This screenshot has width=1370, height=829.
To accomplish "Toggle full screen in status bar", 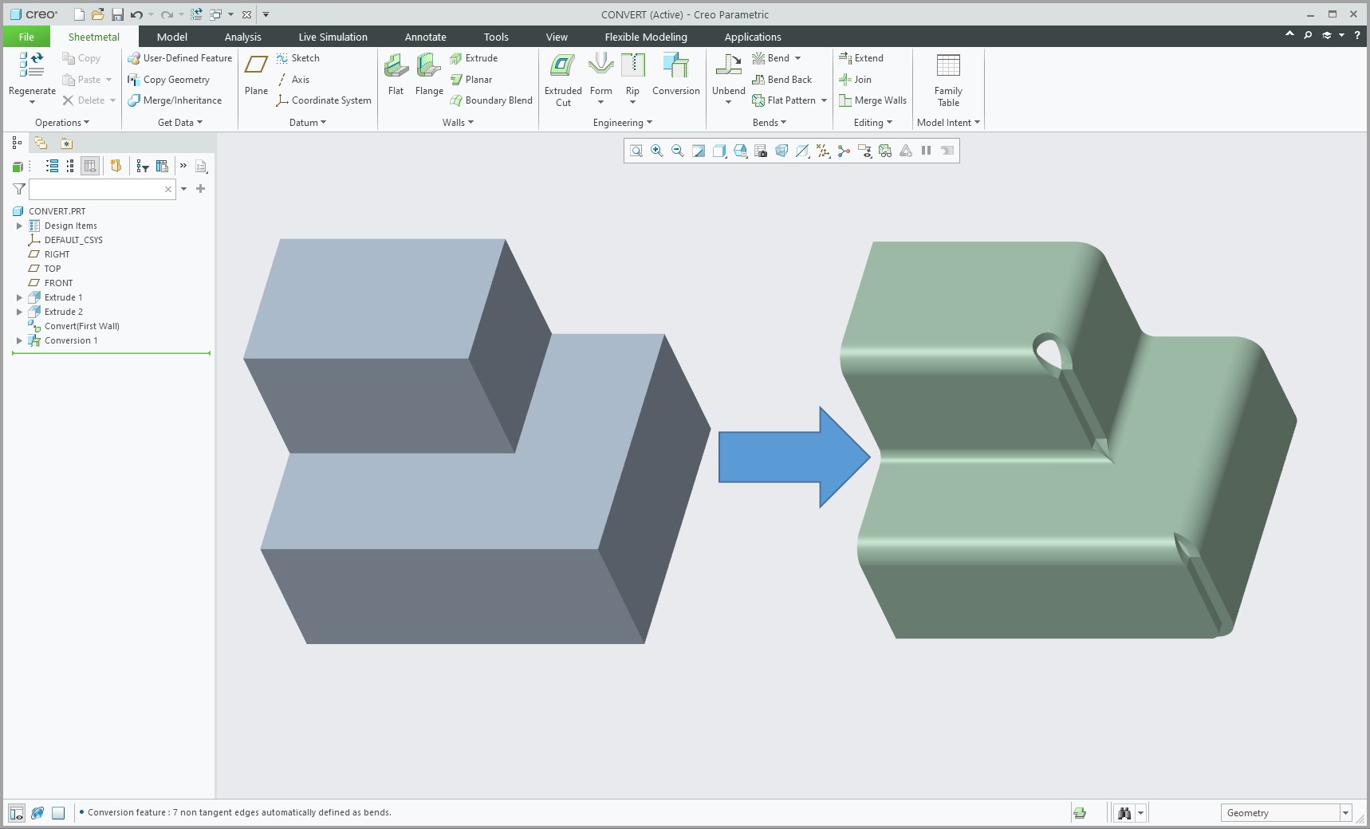I will click(x=58, y=813).
